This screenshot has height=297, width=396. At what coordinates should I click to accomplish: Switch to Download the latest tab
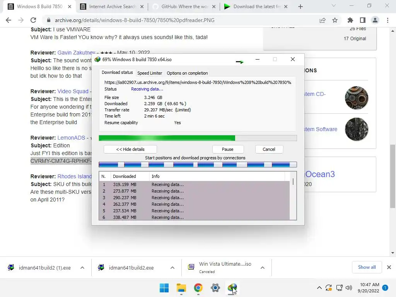pyautogui.click(x=257, y=7)
